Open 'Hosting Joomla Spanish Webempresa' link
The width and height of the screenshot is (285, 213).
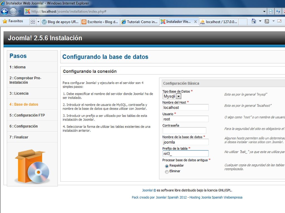[216, 197]
